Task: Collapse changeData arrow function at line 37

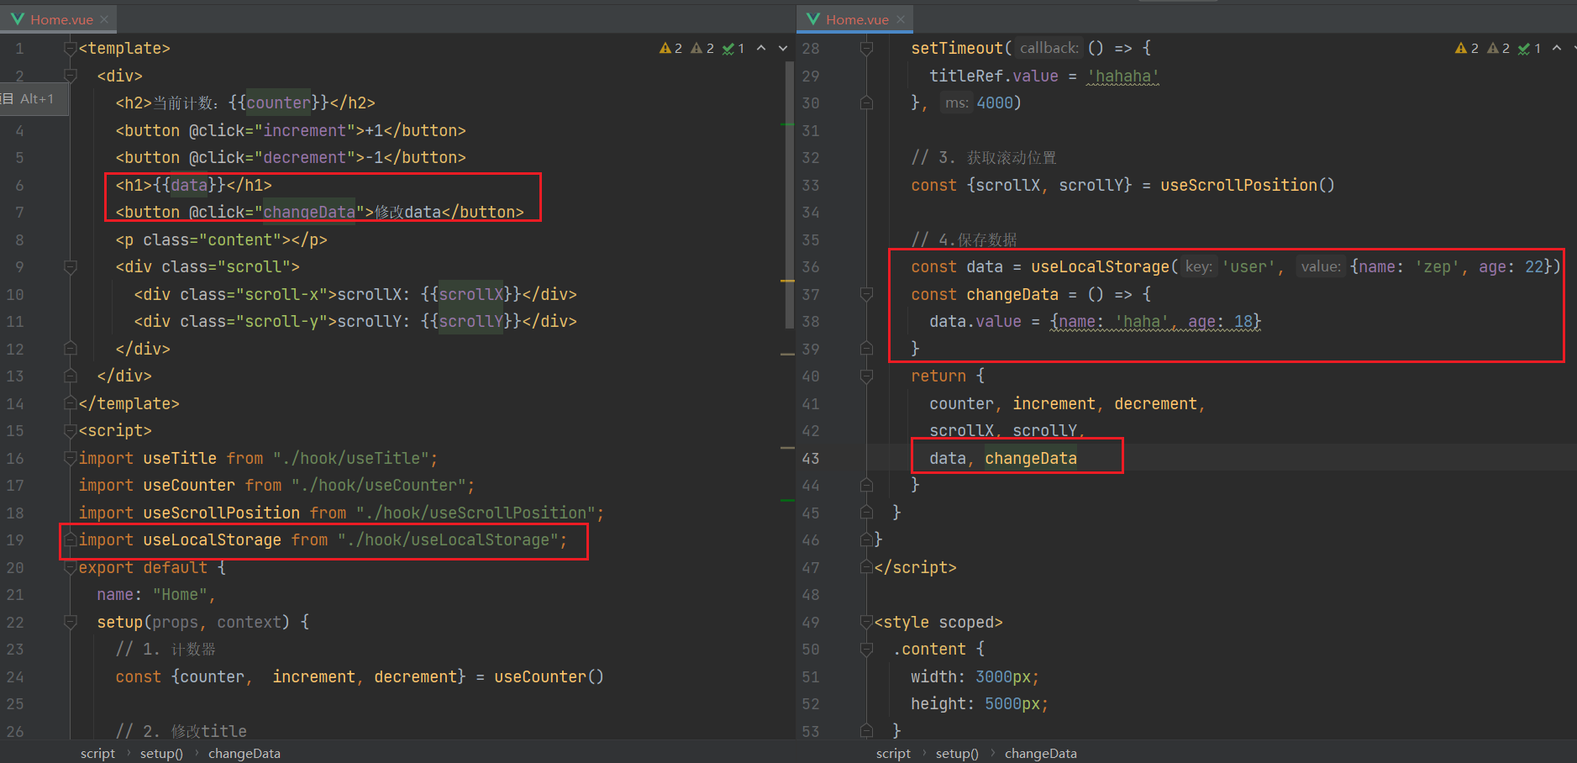Action: (x=866, y=294)
